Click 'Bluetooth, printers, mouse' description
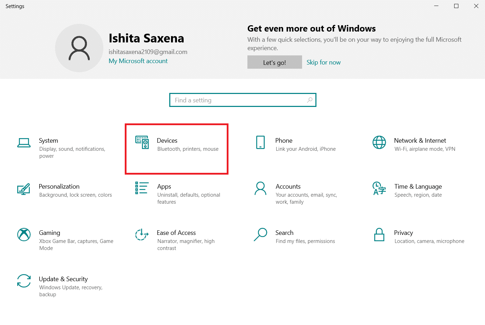This screenshot has width=485, height=325. [188, 149]
